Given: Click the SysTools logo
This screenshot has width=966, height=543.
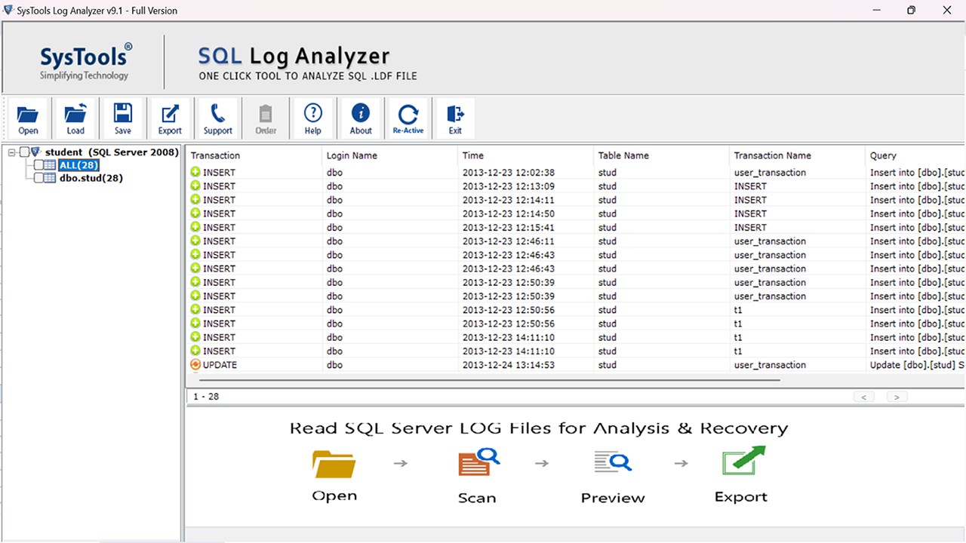Looking at the screenshot, I should 85,61.
